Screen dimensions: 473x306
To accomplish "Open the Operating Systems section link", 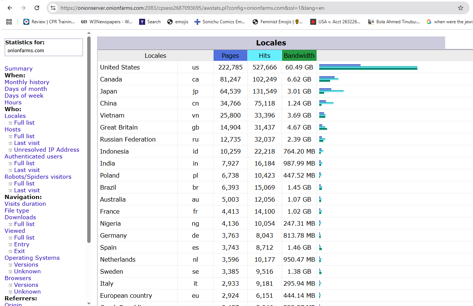I will coord(32,258).
